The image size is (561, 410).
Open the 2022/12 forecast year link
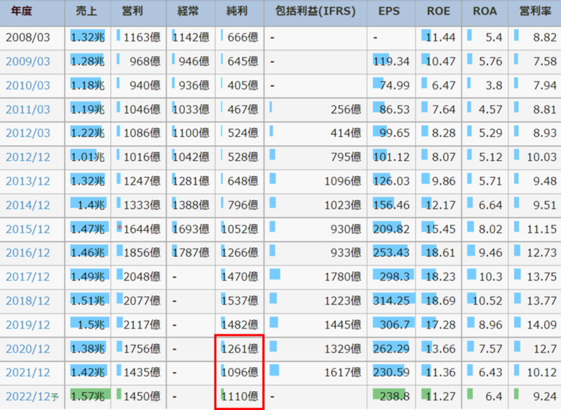tap(32, 397)
